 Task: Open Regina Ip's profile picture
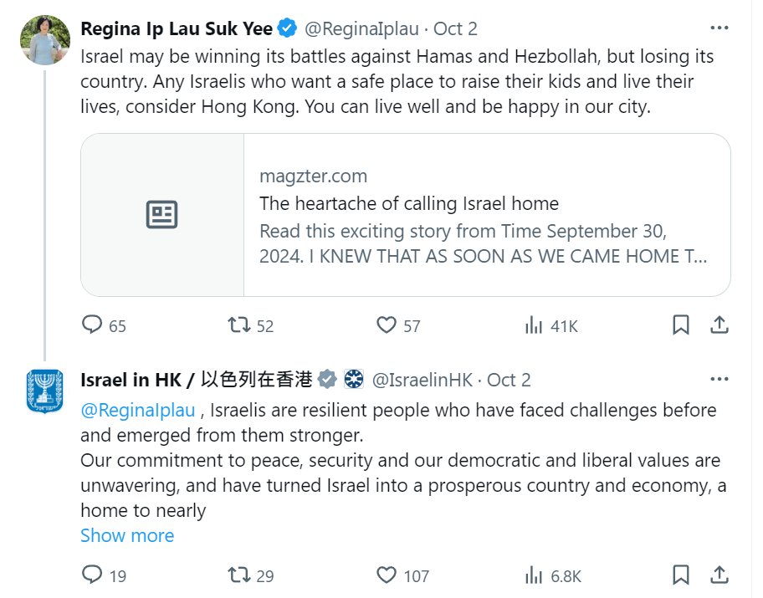(x=45, y=39)
